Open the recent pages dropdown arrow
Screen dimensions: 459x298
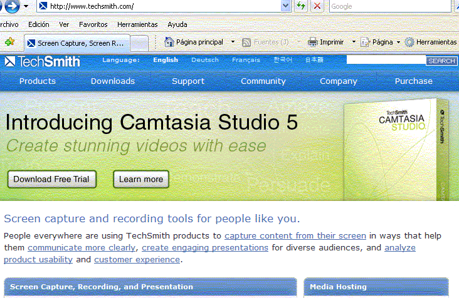(x=26, y=6)
